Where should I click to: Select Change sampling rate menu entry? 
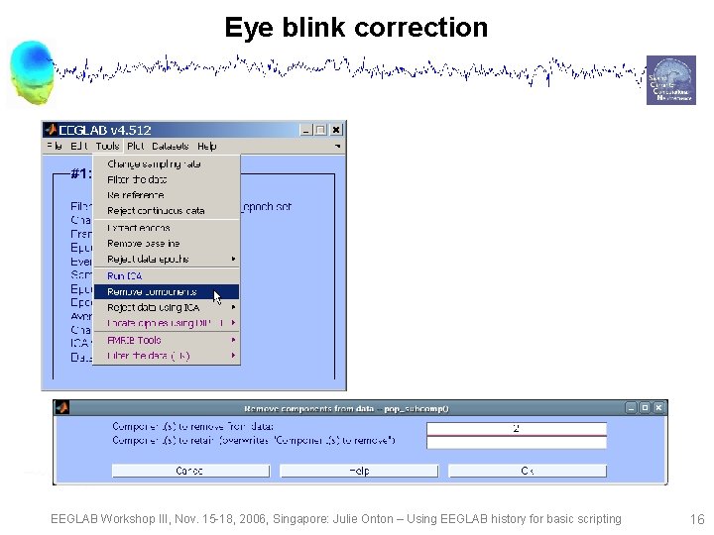pos(167,163)
